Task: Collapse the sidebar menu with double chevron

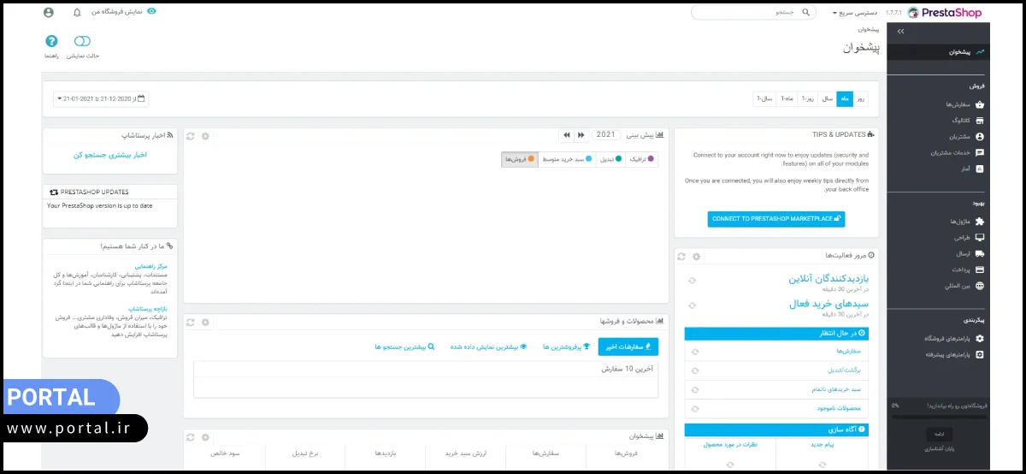Action: 900,32
